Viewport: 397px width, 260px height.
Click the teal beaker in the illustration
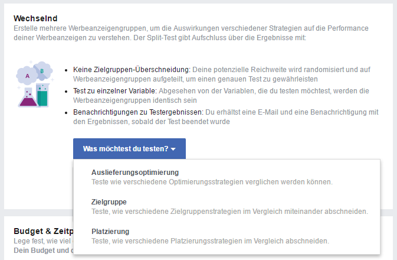pos(42,95)
